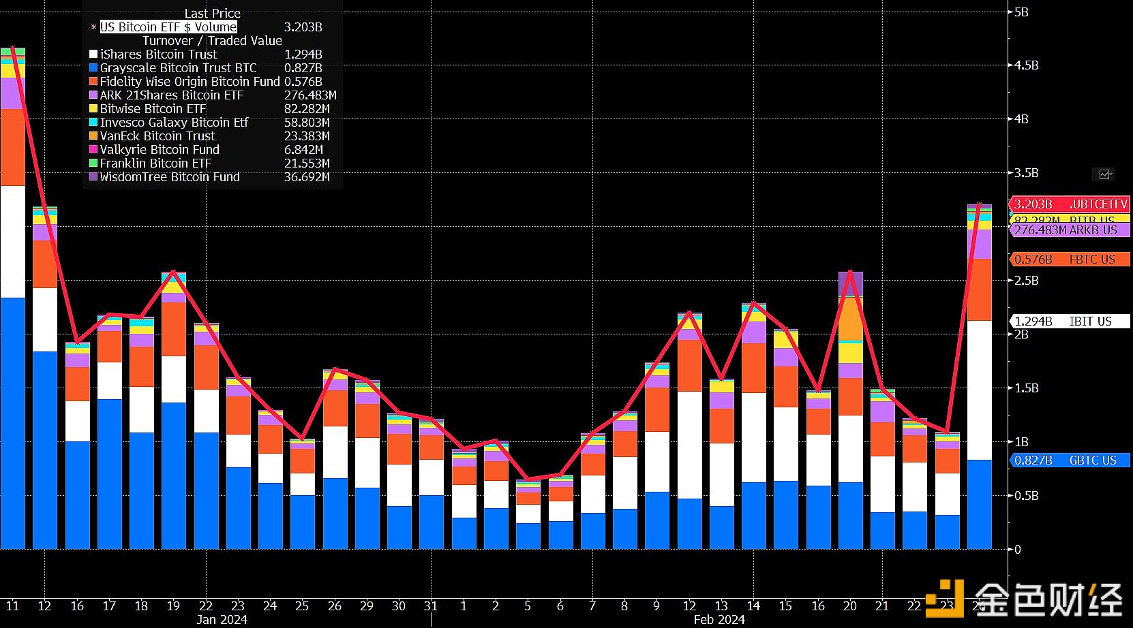
Task: Select 'US Bitcoin ETF $ Volume' legend title
Action: click(x=168, y=27)
